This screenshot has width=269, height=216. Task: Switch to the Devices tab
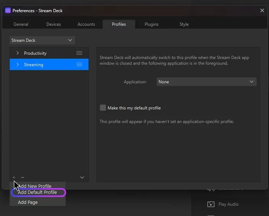click(x=54, y=24)
